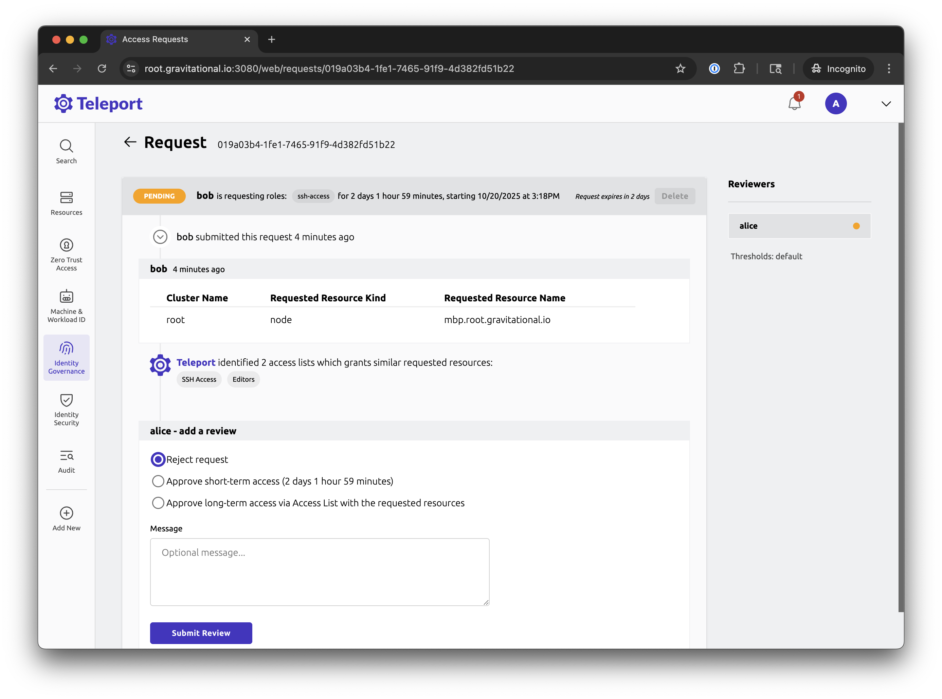Click into the optional Message field
The height and width of the screenshot is (699, 942).
click(x=319, y=572)
